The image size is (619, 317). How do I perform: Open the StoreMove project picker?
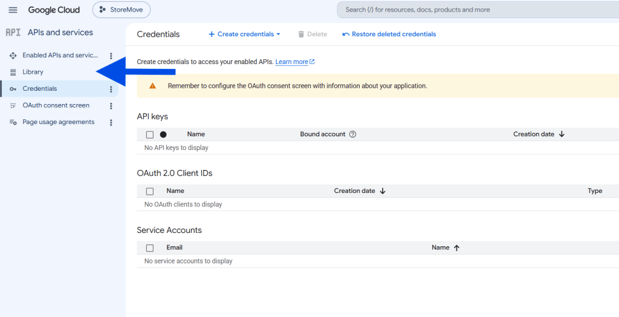(122, 10)
